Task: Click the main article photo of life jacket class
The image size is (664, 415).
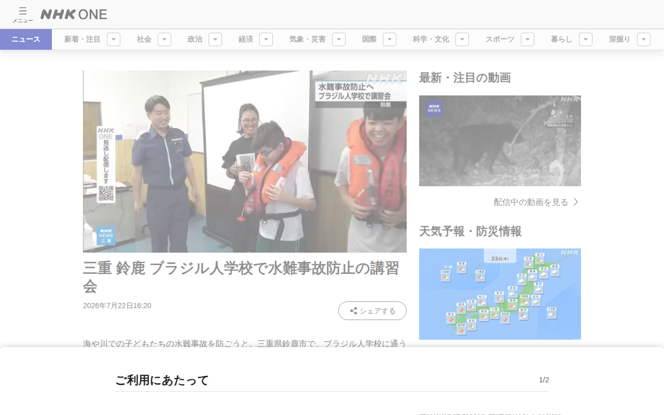Action: pyautogui.click(x=245, y=161)
